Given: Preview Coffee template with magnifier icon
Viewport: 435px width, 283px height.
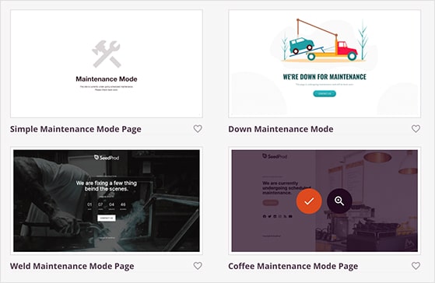Looking at the screenshot, I should point(339,201).
